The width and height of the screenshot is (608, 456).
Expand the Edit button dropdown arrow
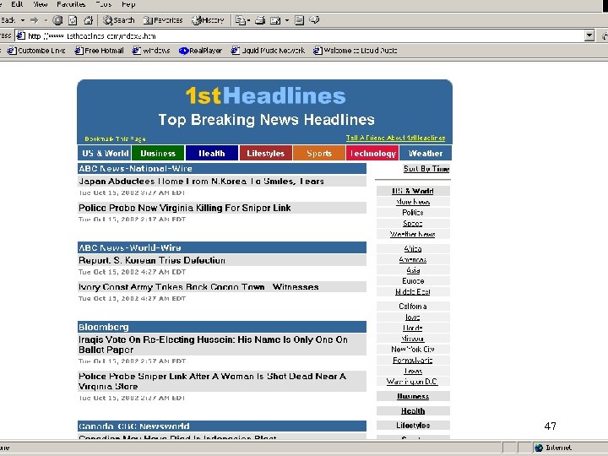tap(287, 20)
